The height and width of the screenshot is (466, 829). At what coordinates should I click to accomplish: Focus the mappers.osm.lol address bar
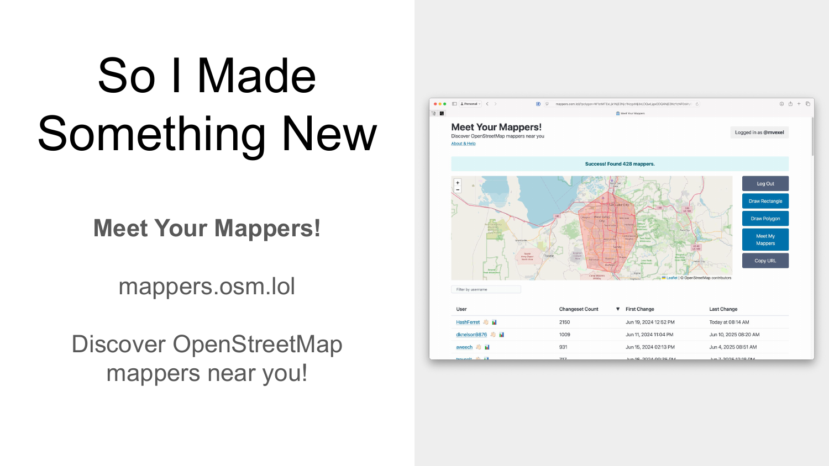coord(622,104)
